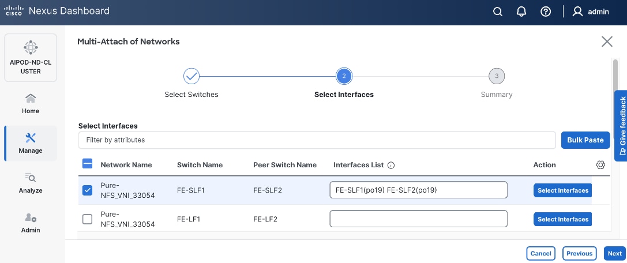Click the FE-LF1 switch name cell
Screen dimensions: 627x263
pyautogui.click(x=189, y=219)
